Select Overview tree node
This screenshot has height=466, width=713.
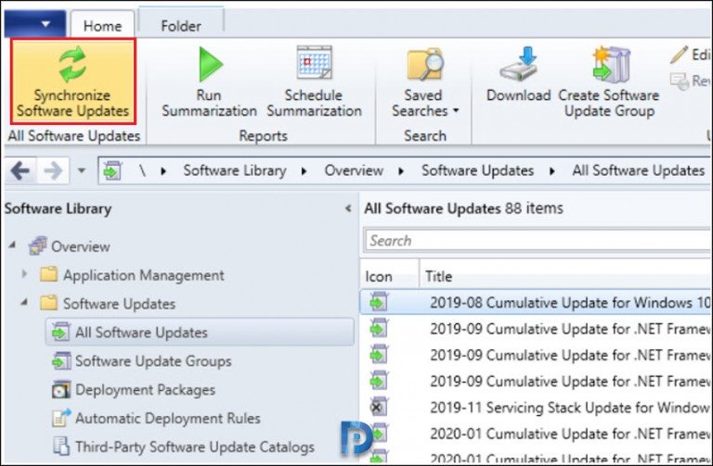pos(80,246)
